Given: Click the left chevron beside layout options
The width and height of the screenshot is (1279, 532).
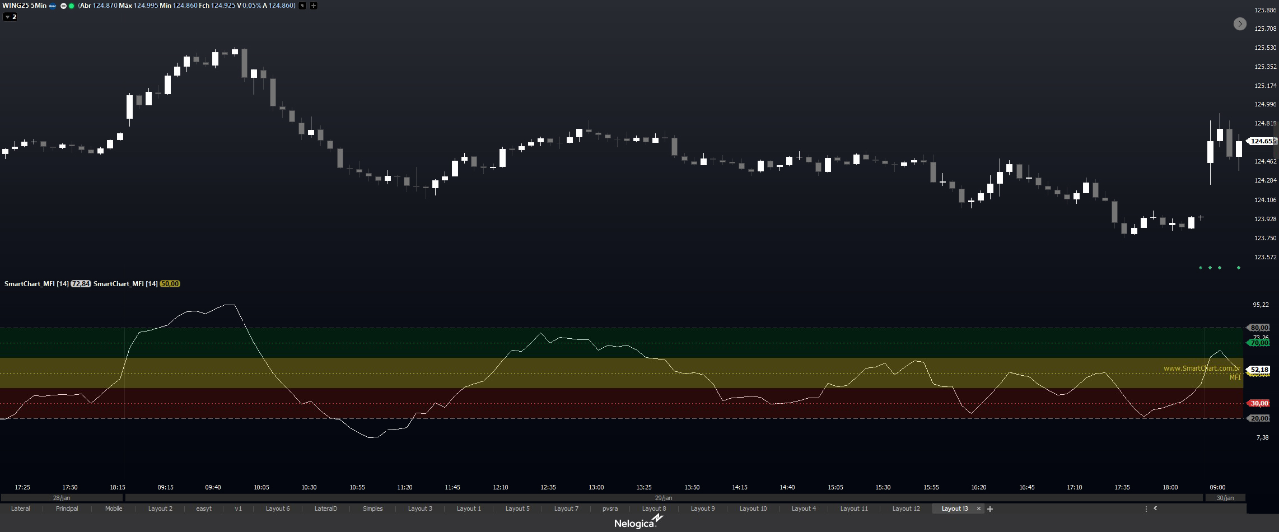Looking at the screenshot, I should click(x=1155, y=508).
